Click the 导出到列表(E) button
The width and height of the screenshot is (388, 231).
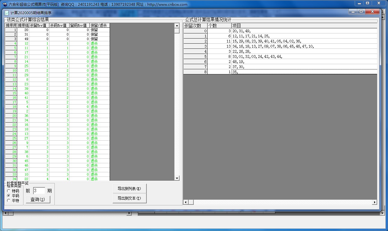coord(129,189)
